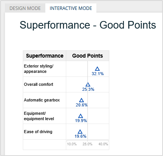Click the 40.0% axis label
Screen dimensions: 163x156
point(103,144)
